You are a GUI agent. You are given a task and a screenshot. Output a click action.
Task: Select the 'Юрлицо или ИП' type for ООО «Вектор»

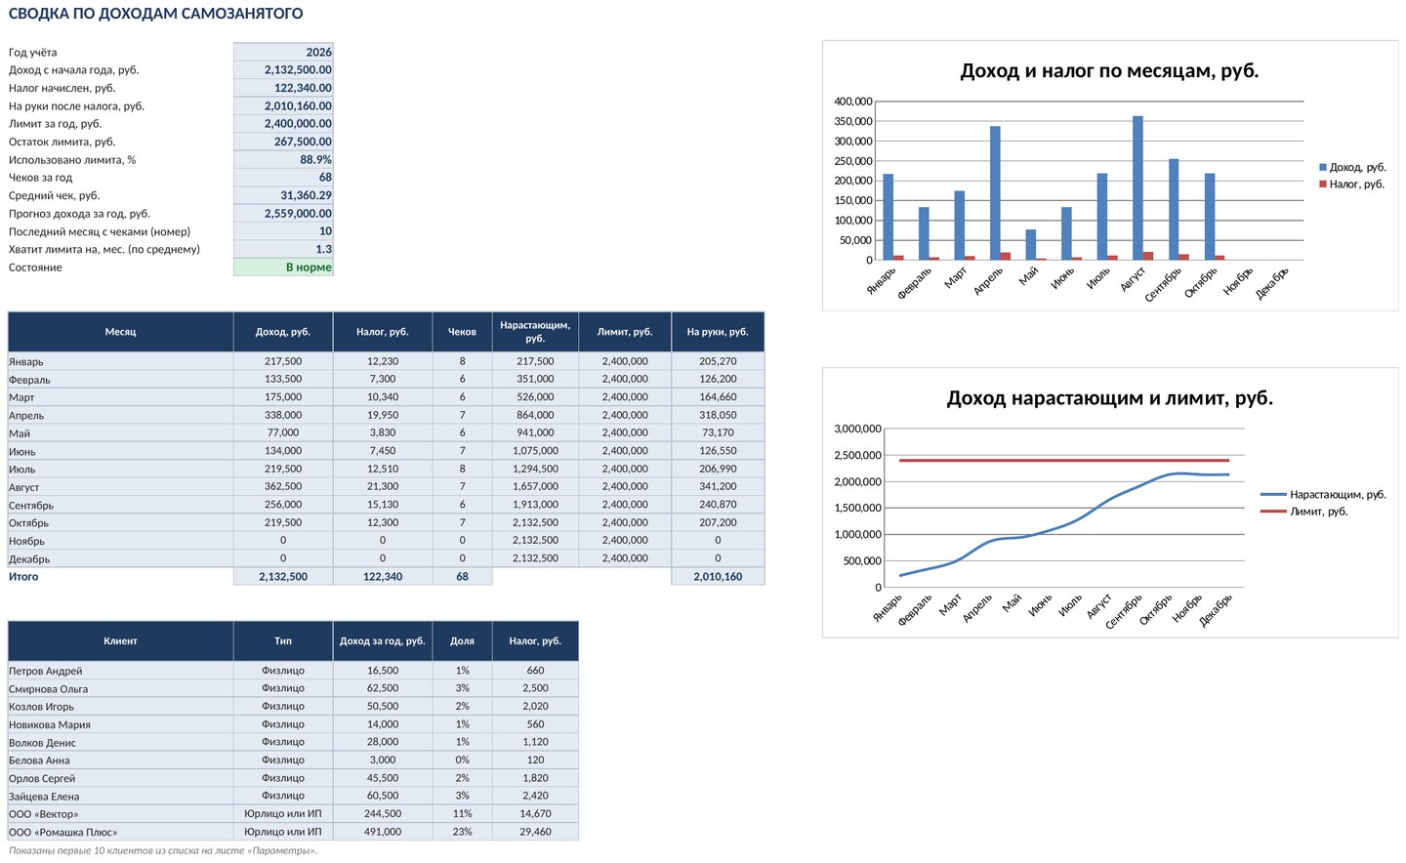[x=283, y=814]
